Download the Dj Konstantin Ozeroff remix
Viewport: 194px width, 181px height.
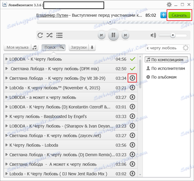pos(132,107)
